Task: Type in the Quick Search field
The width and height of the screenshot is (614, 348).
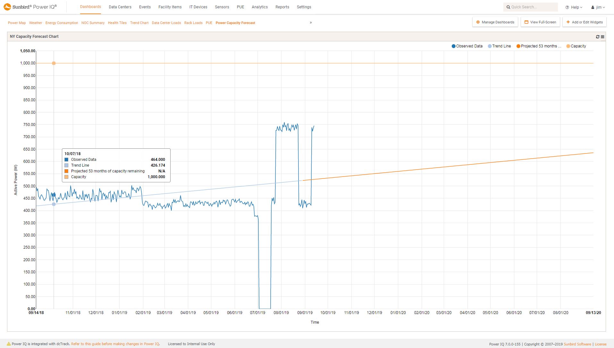Action: (x=532, y=7)
